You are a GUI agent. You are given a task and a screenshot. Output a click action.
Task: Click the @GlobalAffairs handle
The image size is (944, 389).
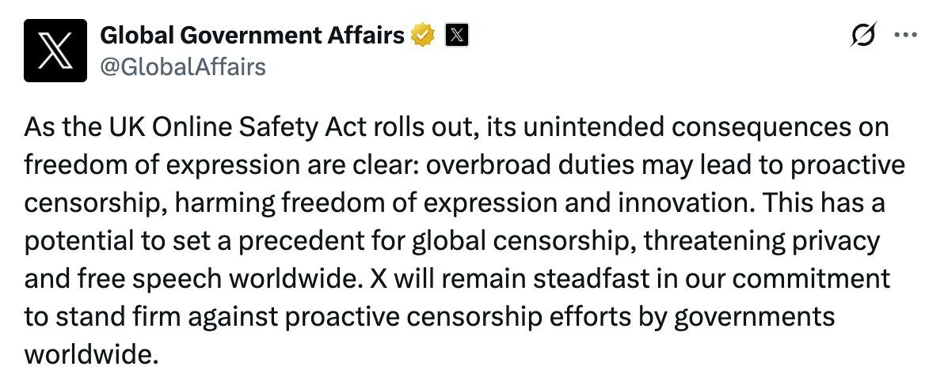point(183,66)
